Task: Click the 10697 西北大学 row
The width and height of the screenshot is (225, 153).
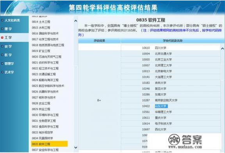Action: (170, 129)
